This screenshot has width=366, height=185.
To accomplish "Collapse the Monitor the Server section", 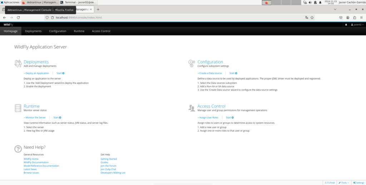I will tap(35, 117).
